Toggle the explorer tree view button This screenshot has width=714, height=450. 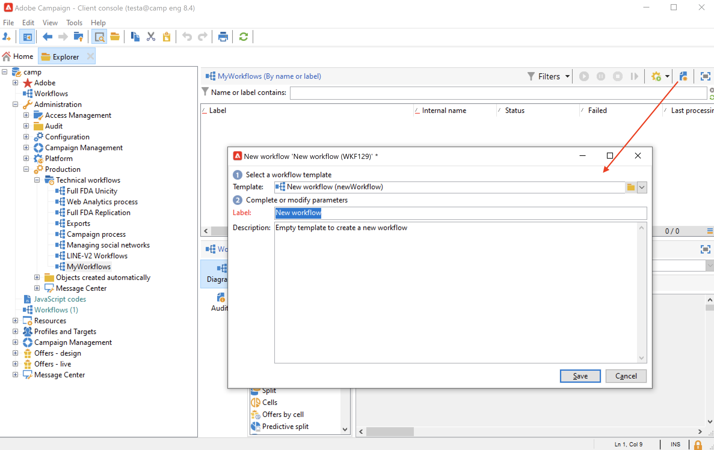coord(27,37)
